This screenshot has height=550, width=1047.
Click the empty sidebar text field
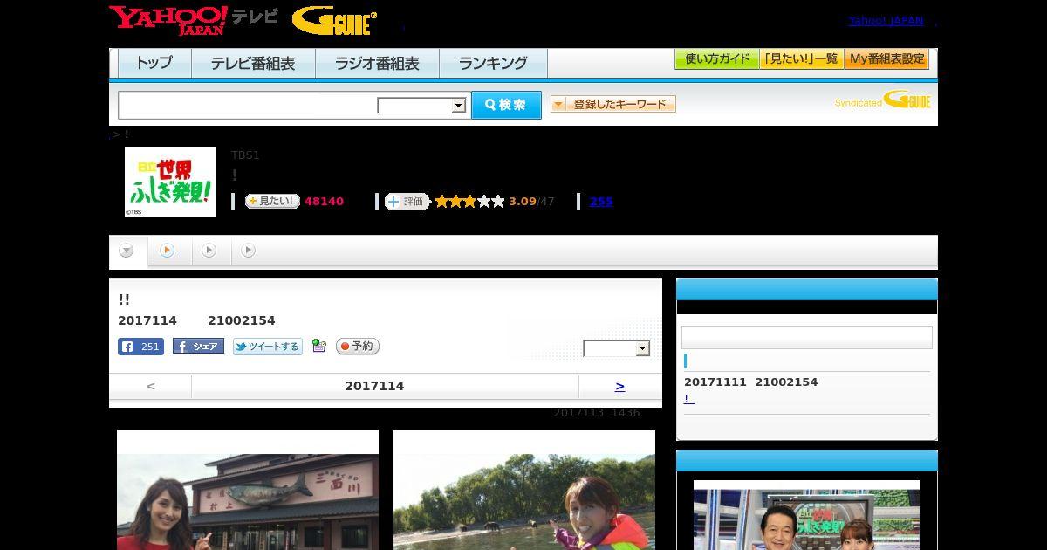(x=807, y=338)
